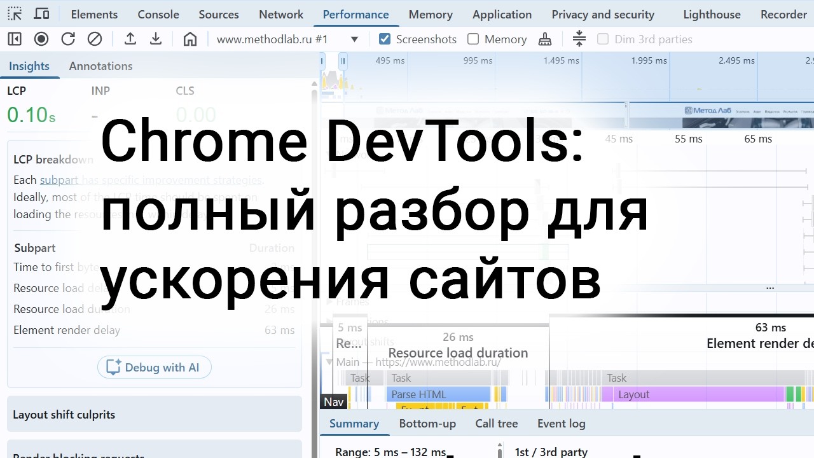Click the upload trace icon
Viewport: 814px width, 458px height.
130,39
